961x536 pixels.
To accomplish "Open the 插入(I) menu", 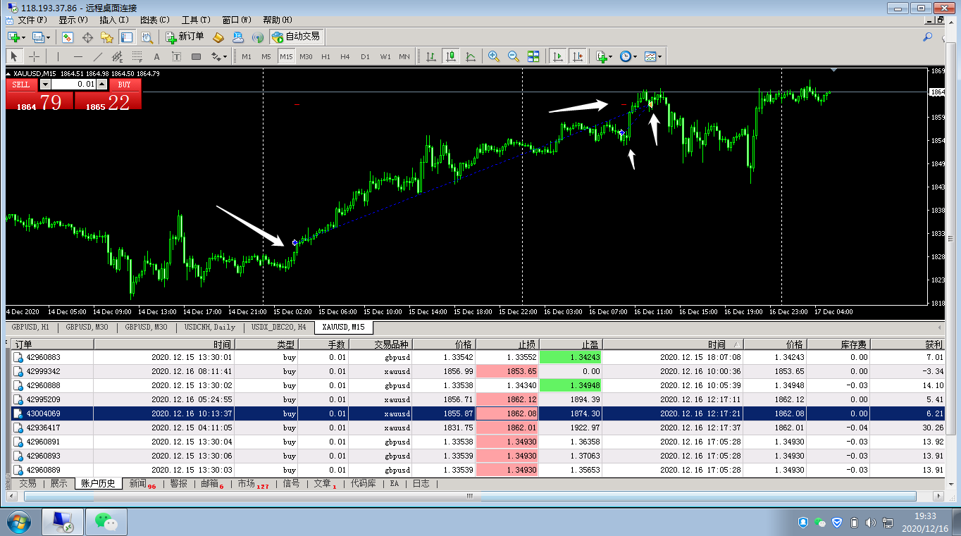I will coord(114,20).
